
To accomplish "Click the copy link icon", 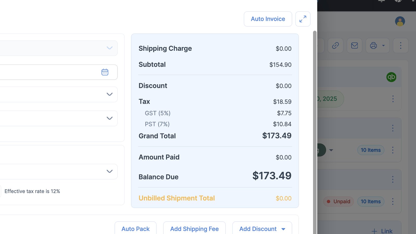I will 335,45.
